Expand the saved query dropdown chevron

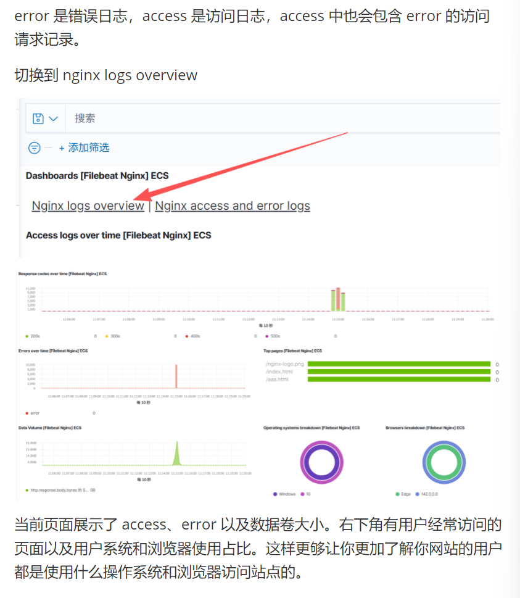(x=53, y=118)
